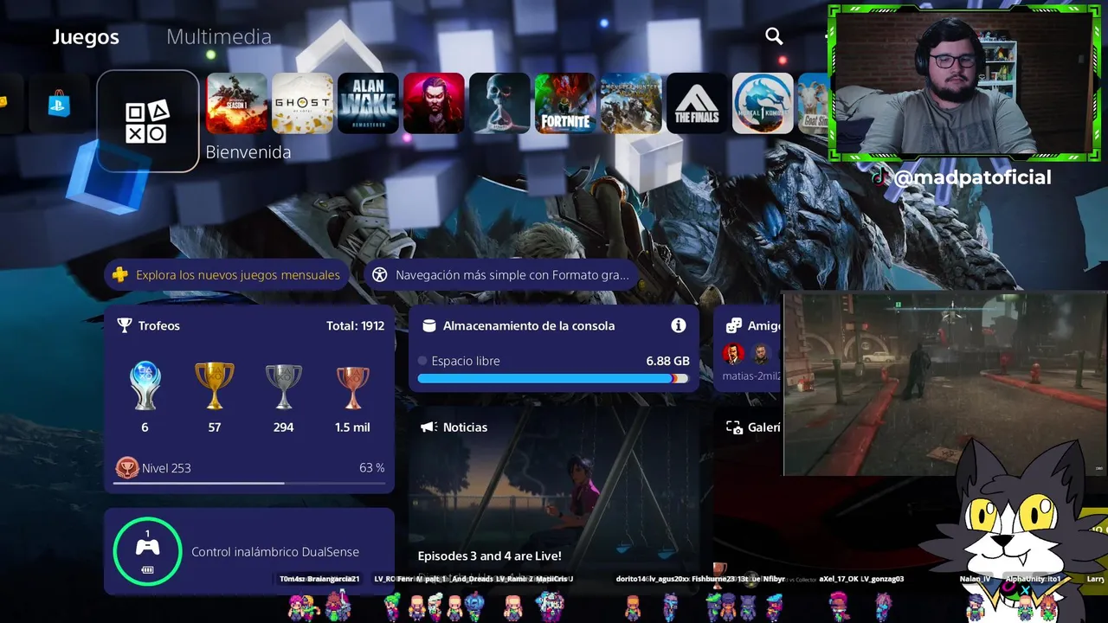Open the red vampire character game tile

pyautogui.click(x=434, y=103)
